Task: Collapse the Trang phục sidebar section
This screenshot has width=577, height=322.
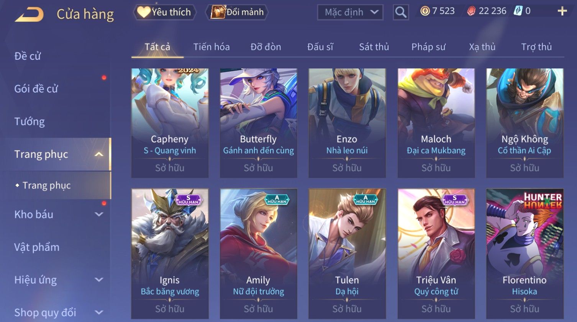Action: [x=99, y=154]
